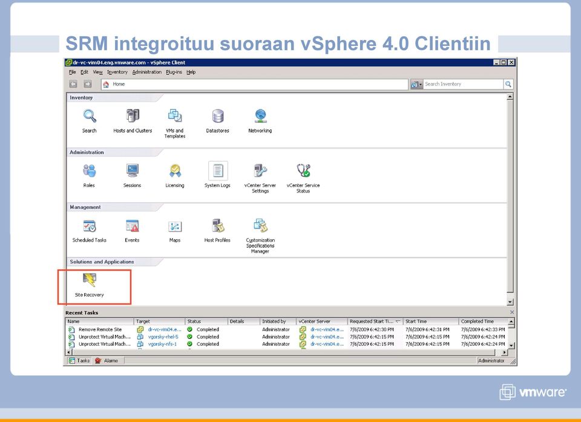Open the search type dropdown
This screenshot has height=422, width=581.
point(416,84)
